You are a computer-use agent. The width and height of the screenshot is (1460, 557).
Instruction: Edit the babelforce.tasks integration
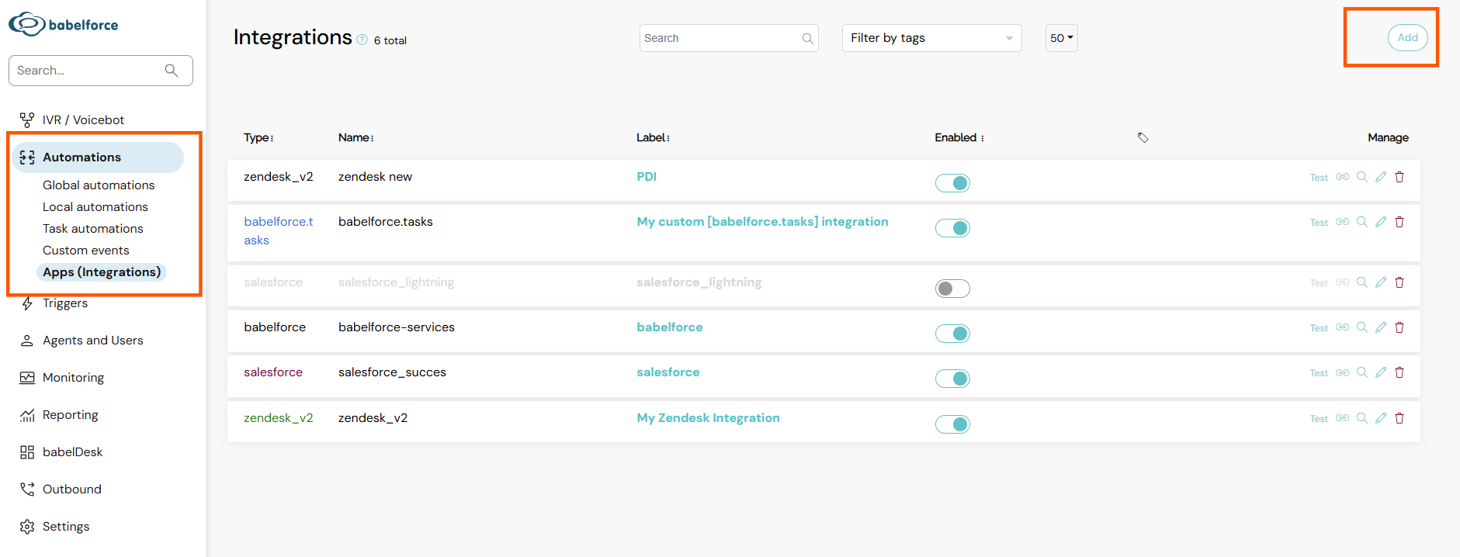click(1381, 222)
